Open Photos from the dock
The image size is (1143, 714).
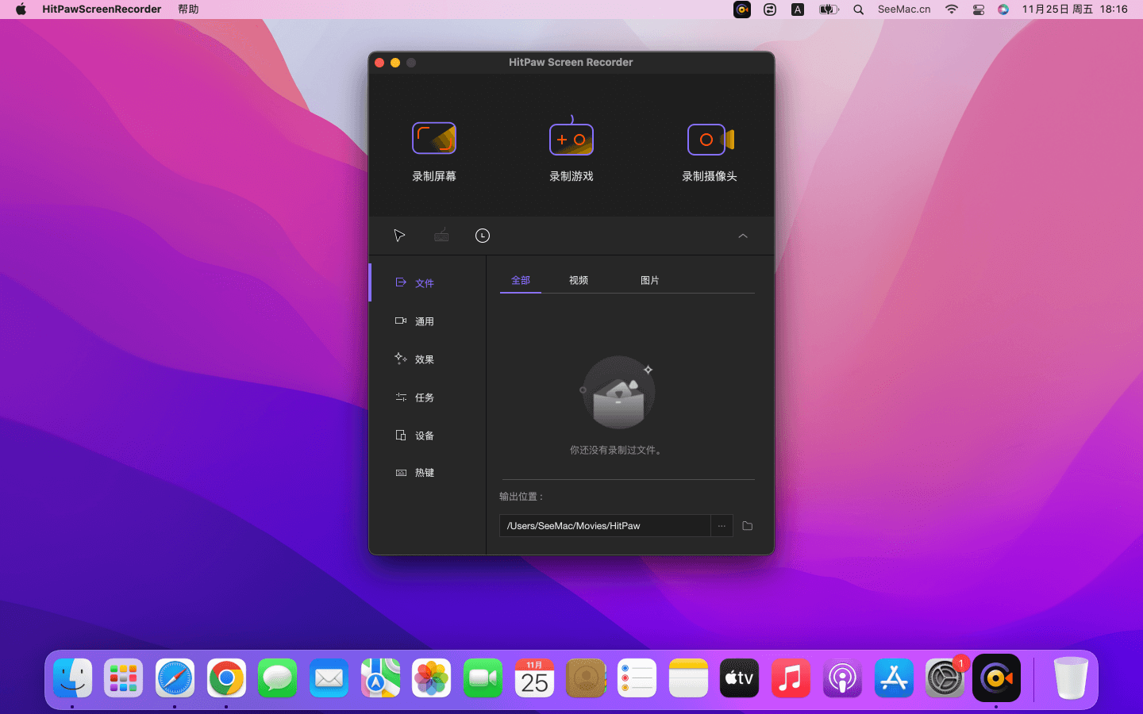(431, 678)
